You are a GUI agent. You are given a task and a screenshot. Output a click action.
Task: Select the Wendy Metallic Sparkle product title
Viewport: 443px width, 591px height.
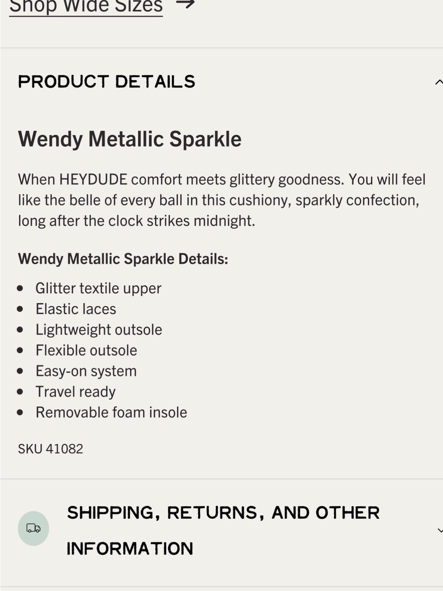(x=130, y=139)
